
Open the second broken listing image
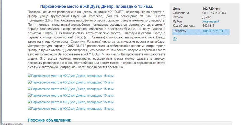click(x=71, y=82)
